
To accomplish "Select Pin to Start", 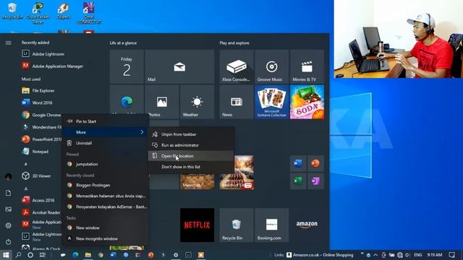I will tap(106, 121).
